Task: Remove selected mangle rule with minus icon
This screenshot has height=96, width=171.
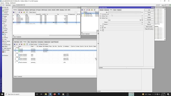Action: 17,44
